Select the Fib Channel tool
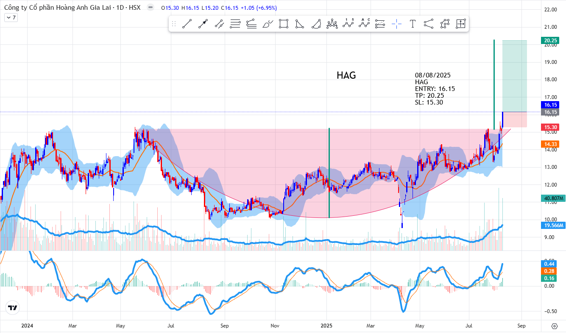Viewport: 566px width, 333px height. pyautogui.click(x=251, y=24)
